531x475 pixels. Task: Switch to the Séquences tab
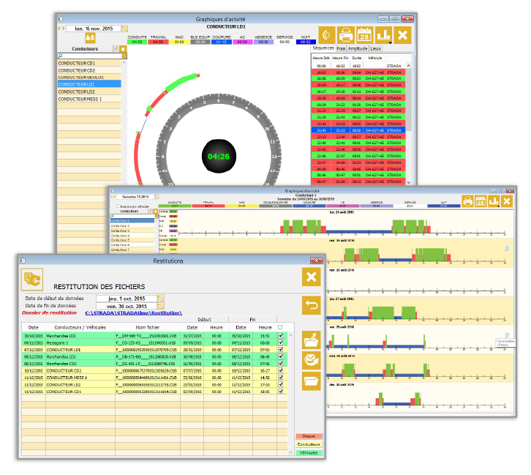click(323, 48)
